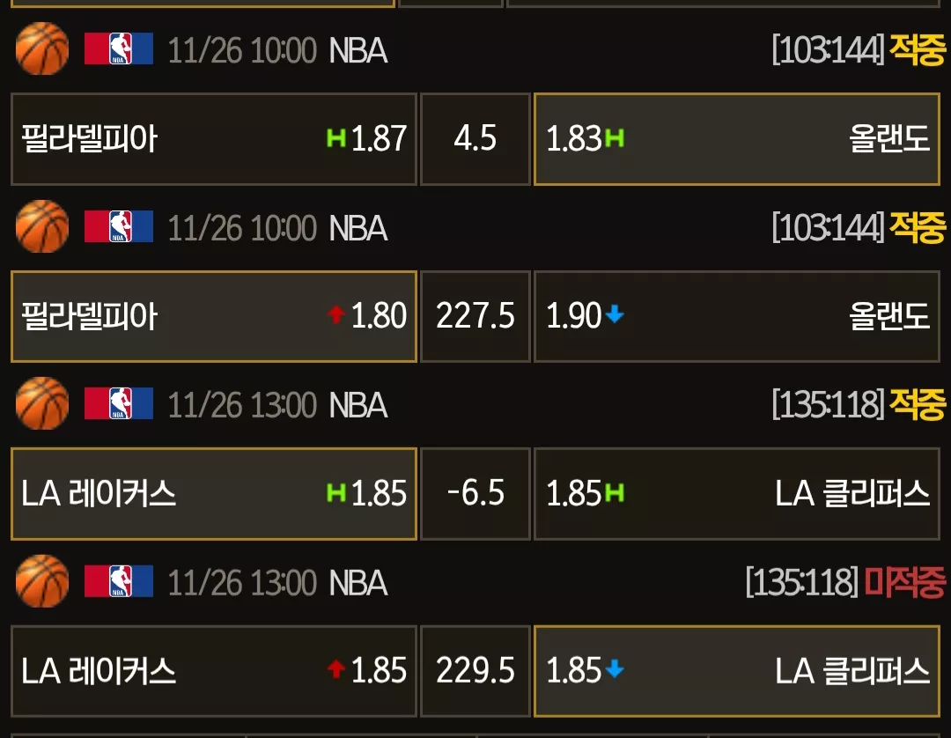This screenshot has width=951, height=738.
Task: Select 올랜도 under odds 1.90
Action: coord(737,316)
